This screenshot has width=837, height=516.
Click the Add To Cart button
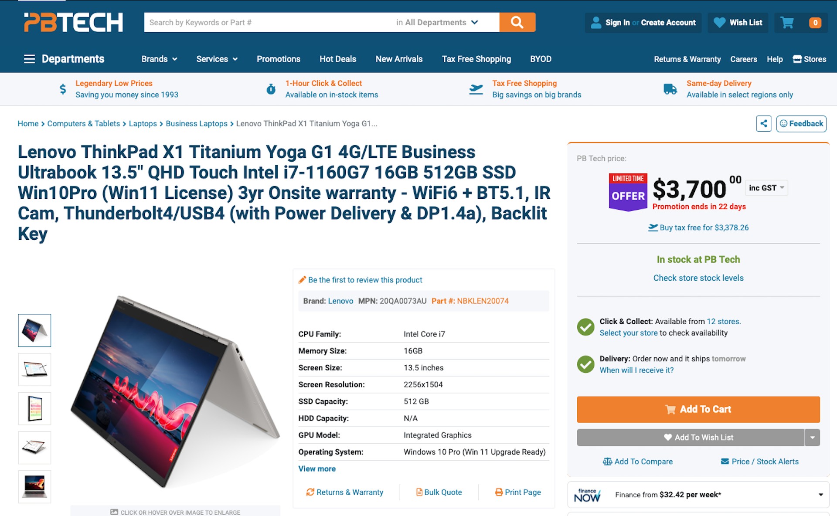[698, 409]
